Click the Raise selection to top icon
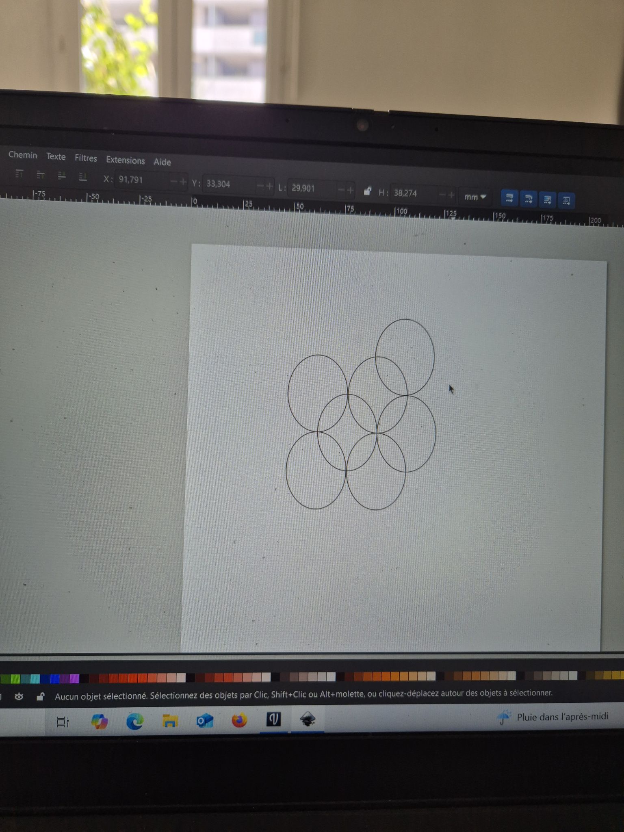The height and width of the screenshot is (832, 624). pyautogui.click(x=19, y=174)
